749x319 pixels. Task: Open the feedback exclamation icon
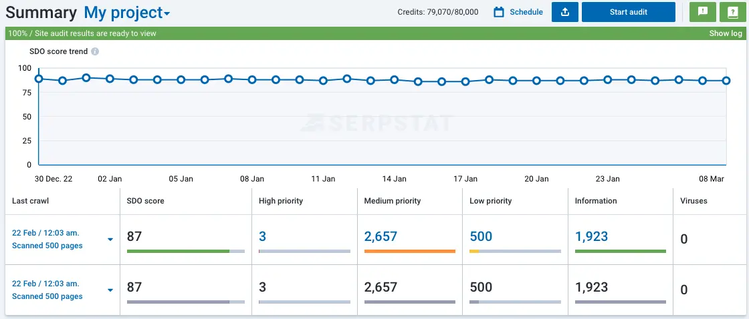click(702, 12)
